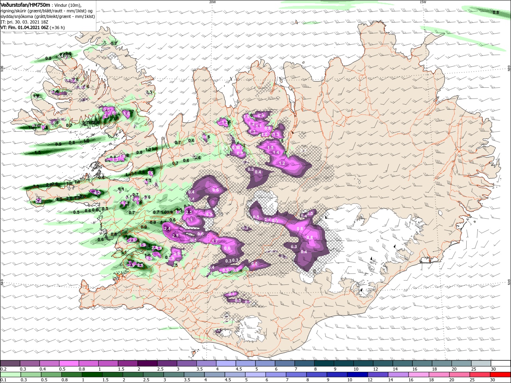Viewport: 511px width, 383px height.
Task: Click the Veðurstofan/HM750m title text
Action: (26, 4)
